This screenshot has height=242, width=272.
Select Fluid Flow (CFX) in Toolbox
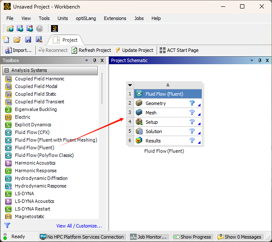(x=32, y=132)
